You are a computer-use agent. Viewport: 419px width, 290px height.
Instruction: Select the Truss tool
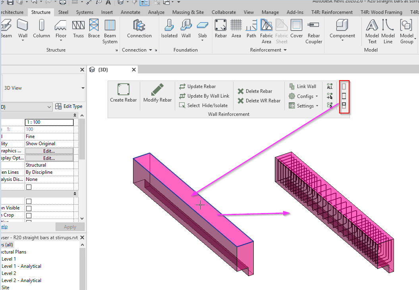tap(78, 29)
